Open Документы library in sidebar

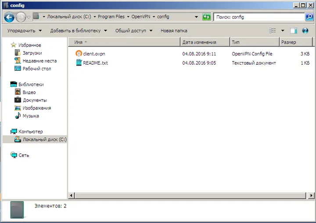tap(35, 100)
